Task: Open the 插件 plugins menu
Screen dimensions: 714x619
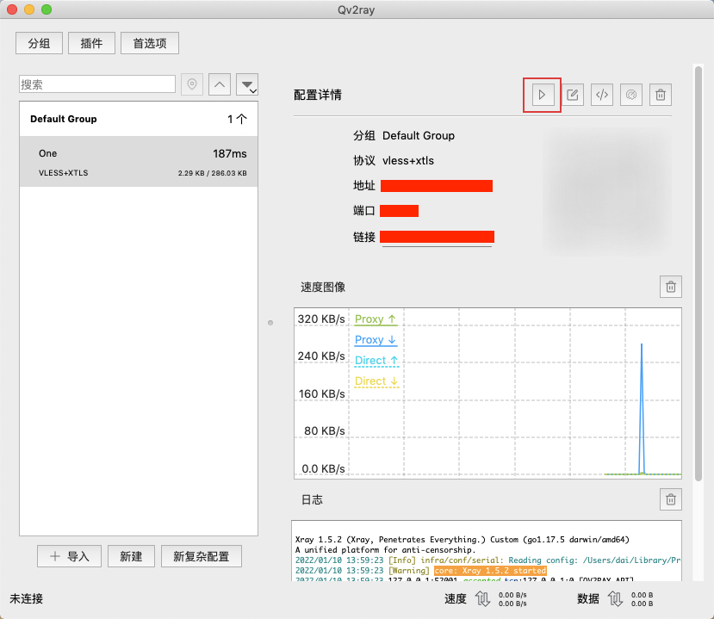Action: (91, 43)
